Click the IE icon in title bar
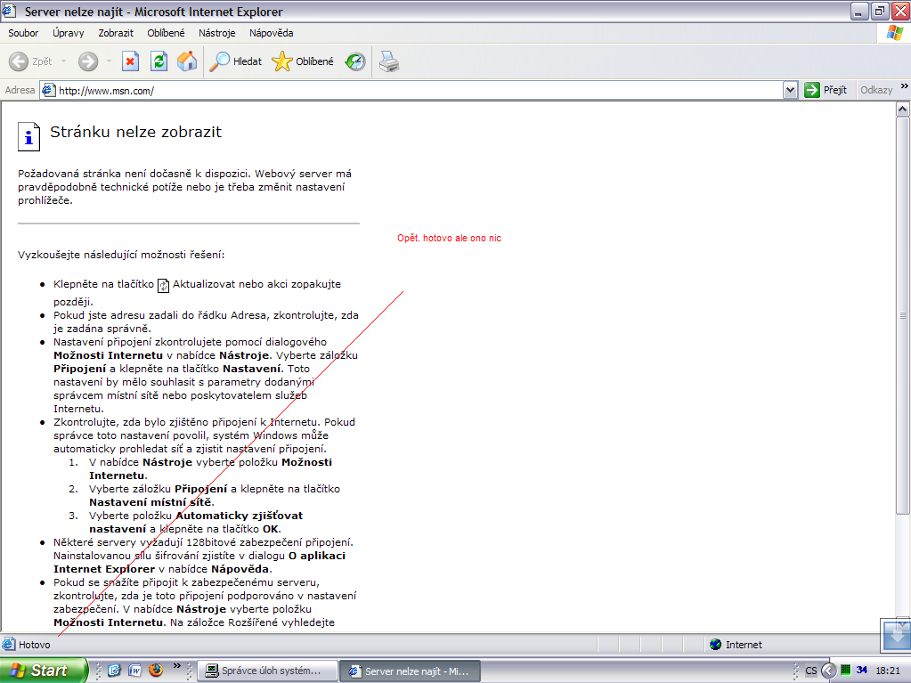The height and width of the screenshot is (683, 911). click(x=9, y=11)
